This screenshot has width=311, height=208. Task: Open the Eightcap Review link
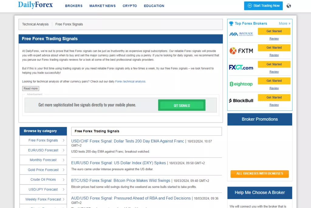(x=274, y=88)
